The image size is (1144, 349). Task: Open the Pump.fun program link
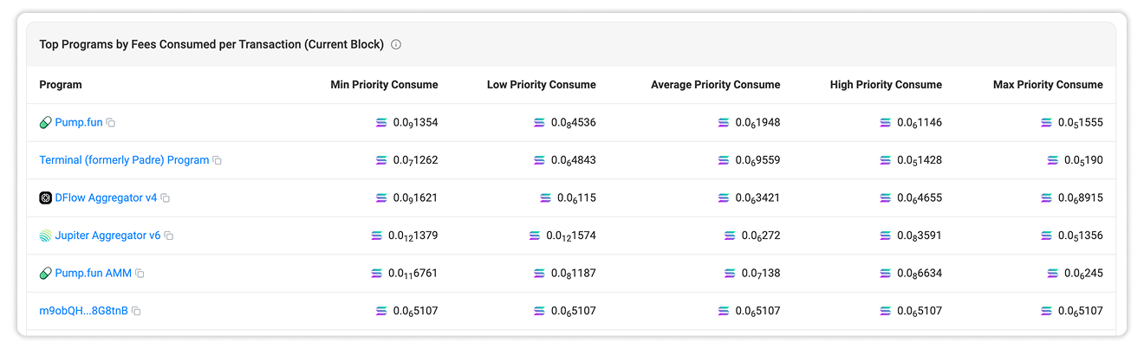point(78,123)
